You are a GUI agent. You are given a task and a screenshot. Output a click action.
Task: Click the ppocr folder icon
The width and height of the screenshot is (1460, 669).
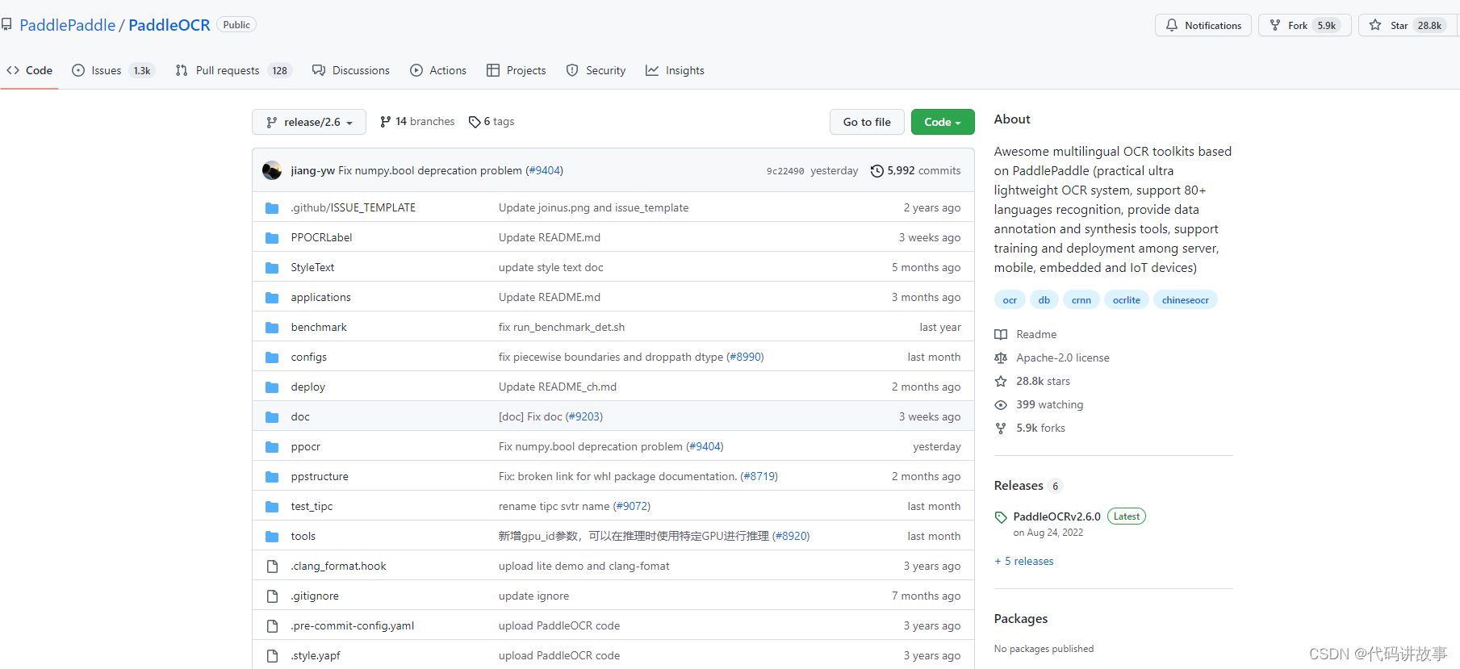(x=272, y=447)
